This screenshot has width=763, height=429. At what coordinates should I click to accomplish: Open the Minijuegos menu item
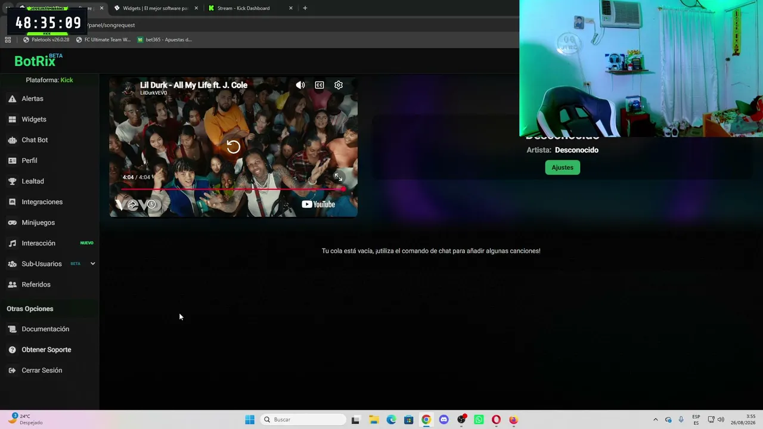pyautogui.click(x=38, y=223)
